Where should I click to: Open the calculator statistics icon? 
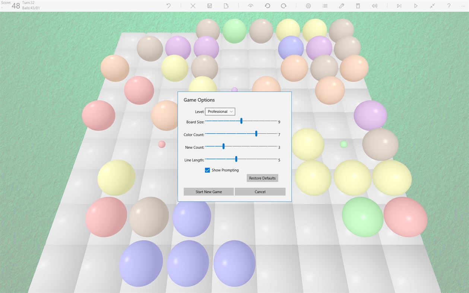[358, 6]
